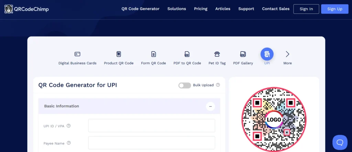Open the Solutions menu
352x152 pixels.
pyautogui.click(x=177, y=9)
